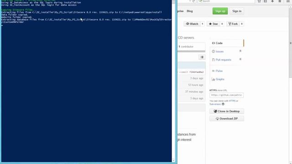
Task: Open the Firefox bookmarks list icon
Action: tap(266, 1)
